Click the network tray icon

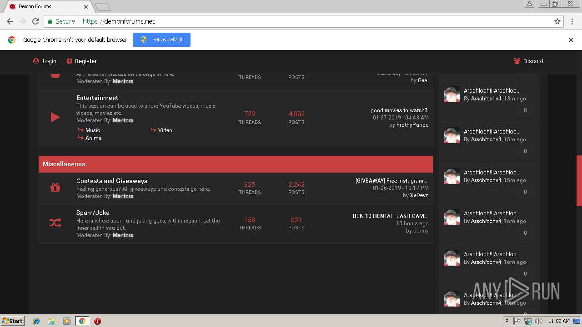528,321
